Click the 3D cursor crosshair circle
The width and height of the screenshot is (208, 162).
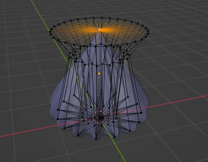(x=99, y=117)
